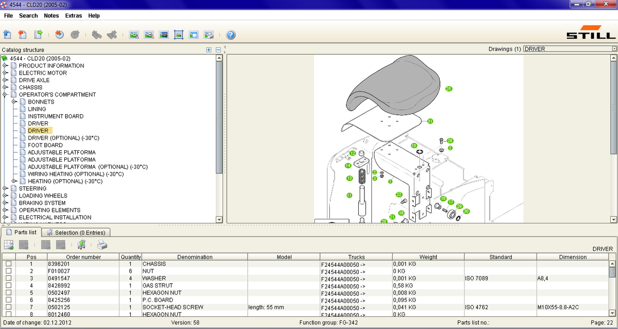Expand DRIVE AXLE tree node
The width and height of the screenshot is (618, 329).
[5, 80]
